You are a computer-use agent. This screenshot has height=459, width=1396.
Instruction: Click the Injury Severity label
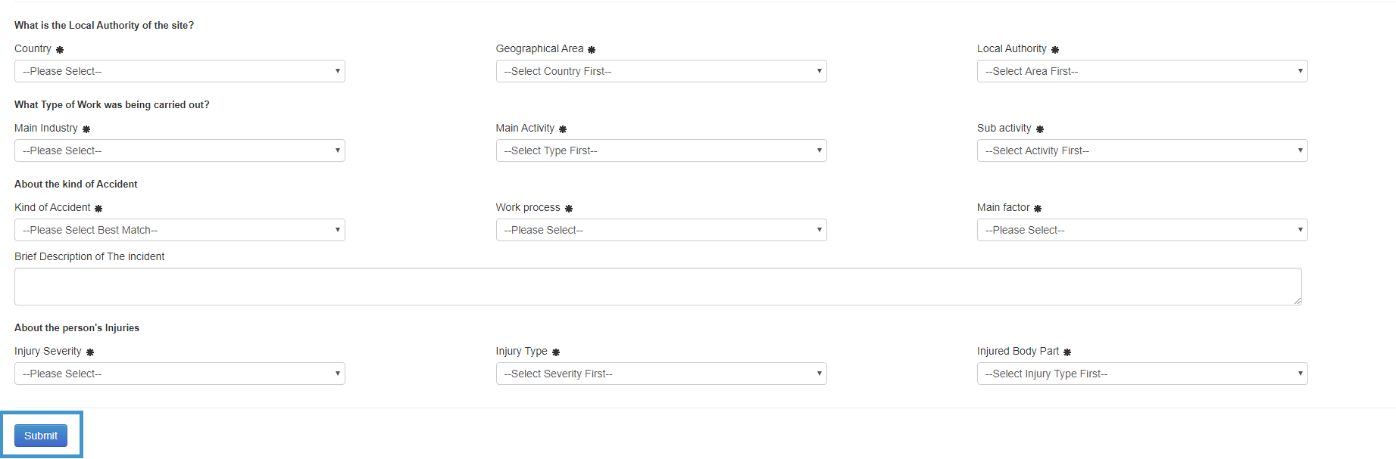point(48,351)
